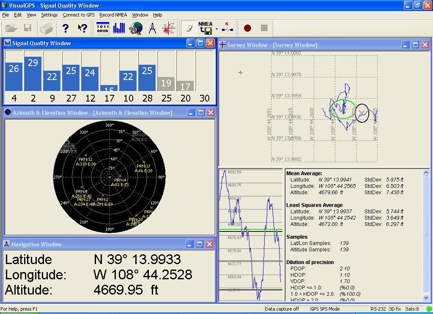This screenshot has height=314, width=433.
Task: Click satellite 25 gray signal bar showing 19
Action: coord(166,84)
